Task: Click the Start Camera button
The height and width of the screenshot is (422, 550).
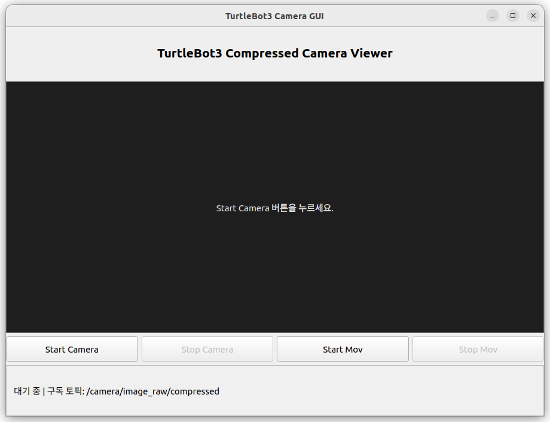Action: [72, 350]
